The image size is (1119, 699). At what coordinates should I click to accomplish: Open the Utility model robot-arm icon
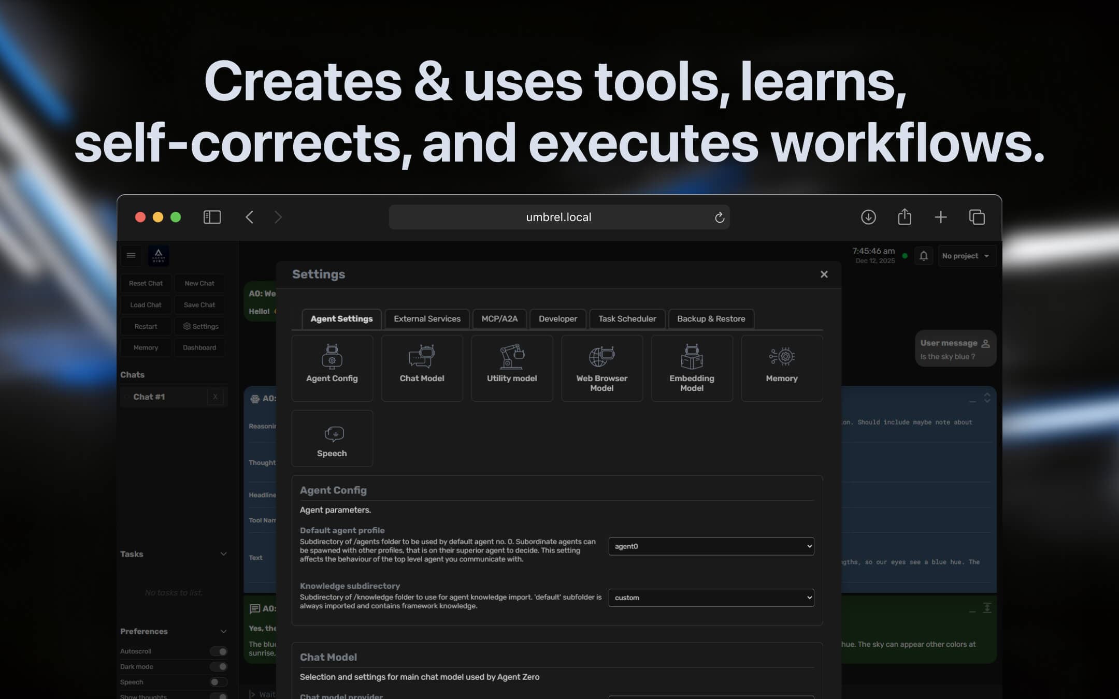coord(512,357)
